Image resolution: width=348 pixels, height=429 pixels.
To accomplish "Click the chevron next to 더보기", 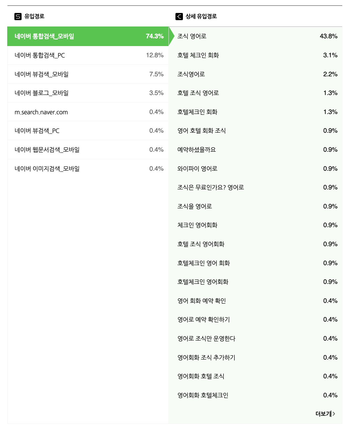I will coord(334,414).
